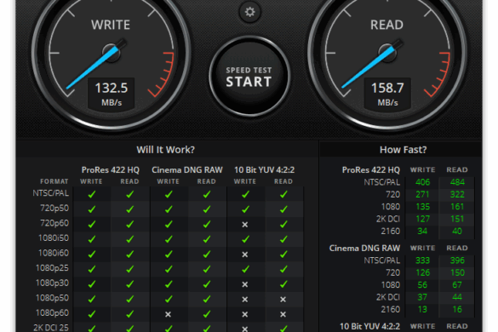Click the 40 read value for ProRes 2160

[x=457, y=231]
